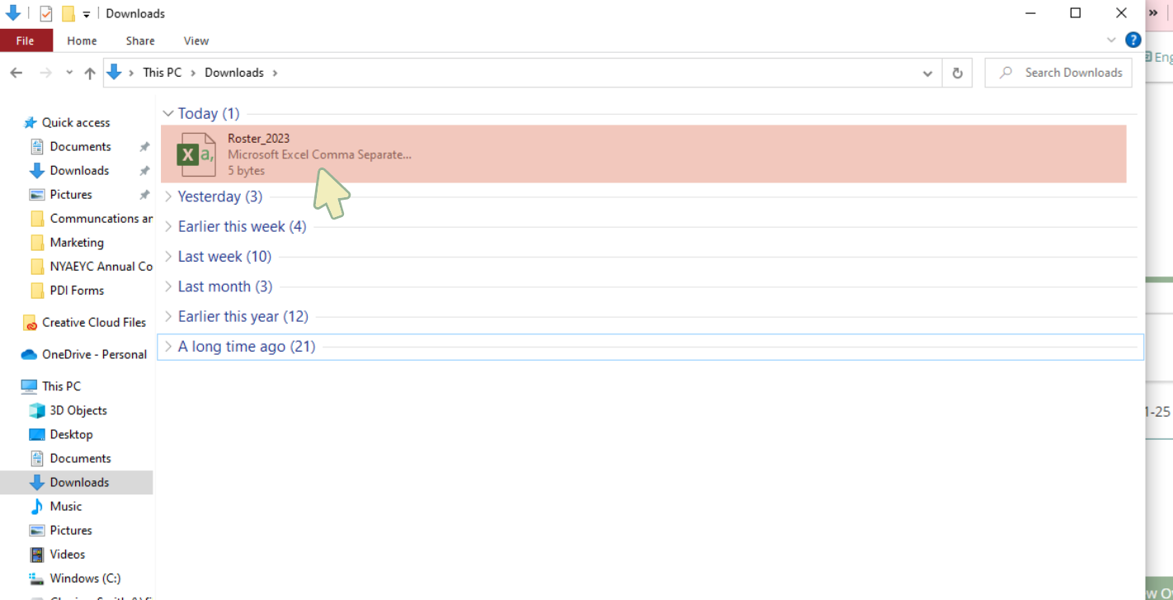The height and width of the screenshot is (600, 1173).
Task: Click the Back navigation arrow
Action: tap(16, 73)
